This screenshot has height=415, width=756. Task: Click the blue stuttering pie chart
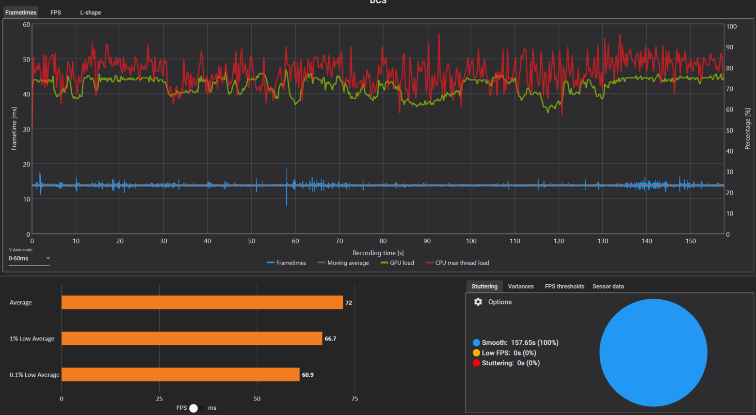653,353
